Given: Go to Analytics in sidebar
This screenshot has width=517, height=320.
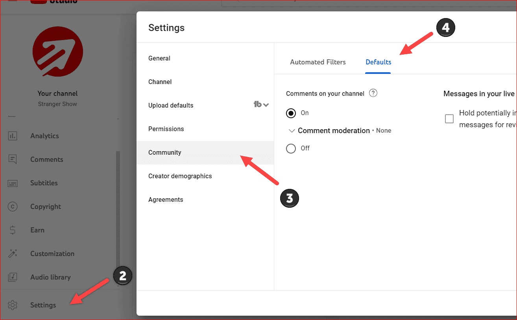Looking at the screenshot, I should tap(44, 136).
